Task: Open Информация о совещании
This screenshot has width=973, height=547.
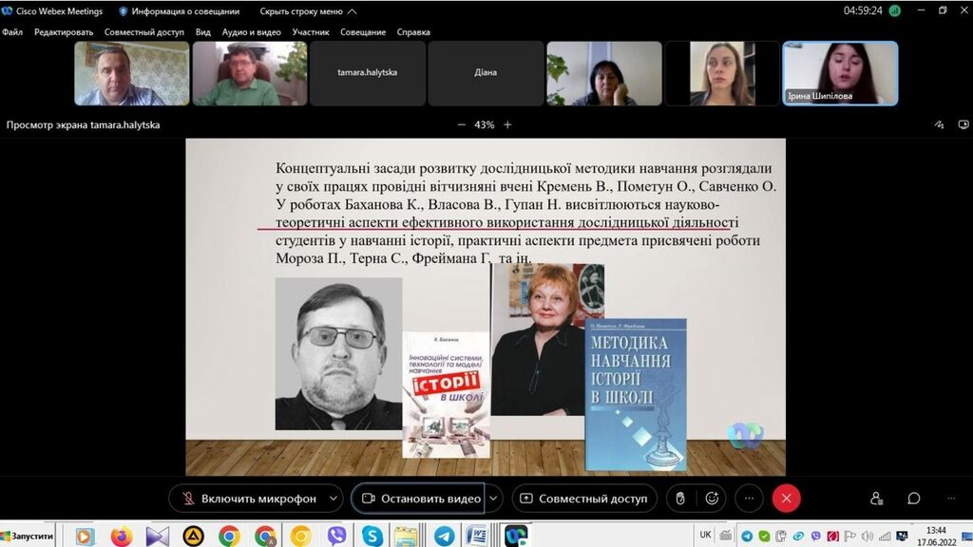Action: (177, 11)
